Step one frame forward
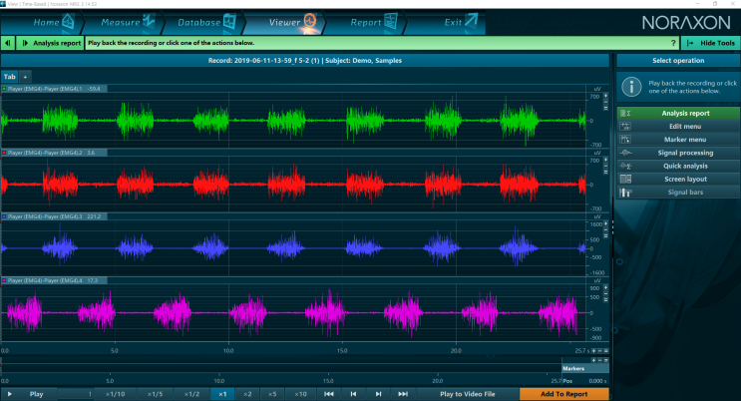The width and height of the screenshot is (741, 401). (x=378, y=394)
